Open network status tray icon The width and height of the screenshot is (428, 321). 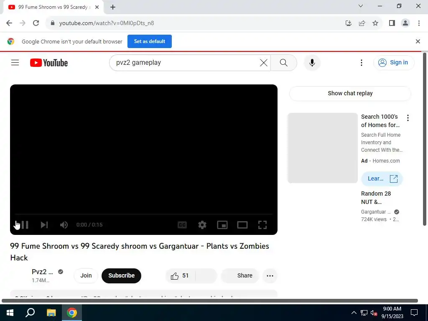click(x=364, y=313)
